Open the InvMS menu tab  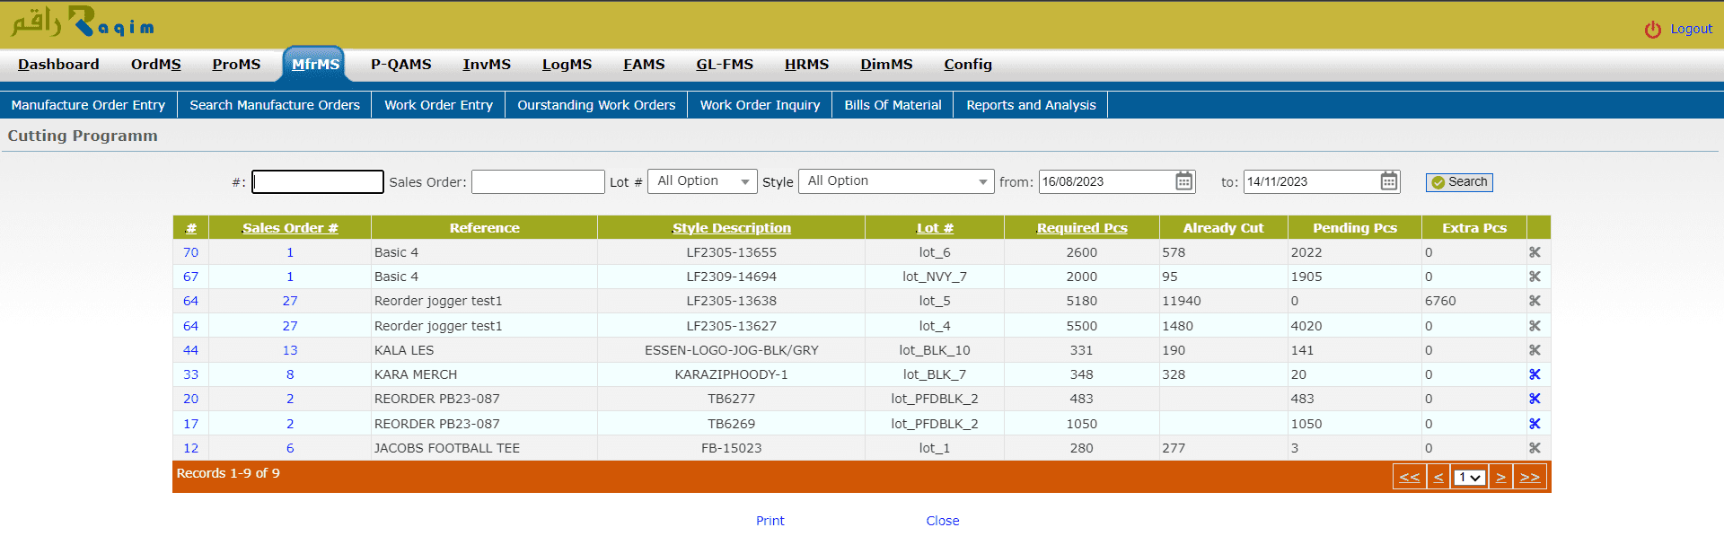pyautogui.click(x=487, y=65)
